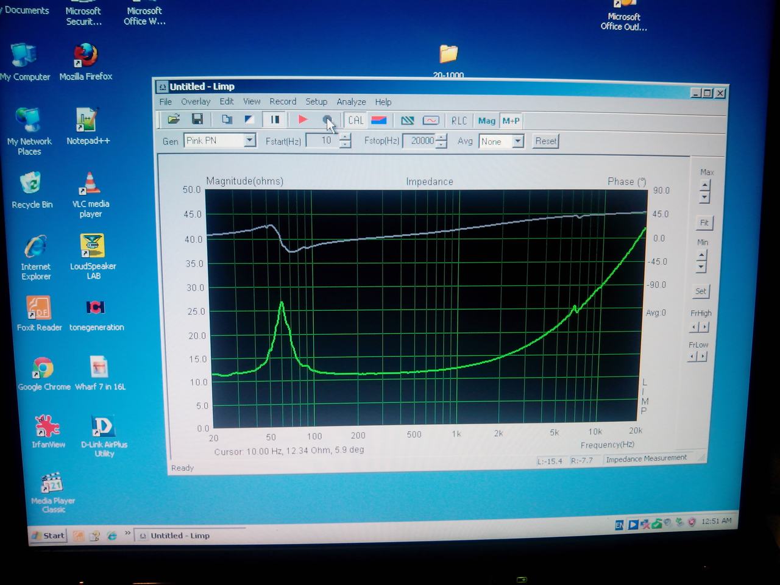
Task: Open the File menu
Action: click(166, 102)
